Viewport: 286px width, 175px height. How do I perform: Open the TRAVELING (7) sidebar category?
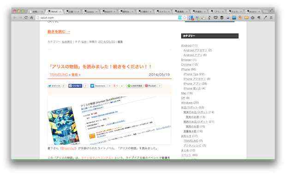(x=191, y=141)
